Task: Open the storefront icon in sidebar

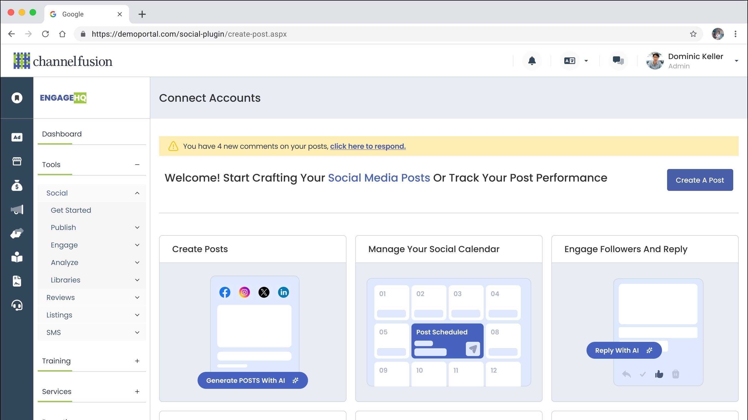Action: [x=17, y=161]
